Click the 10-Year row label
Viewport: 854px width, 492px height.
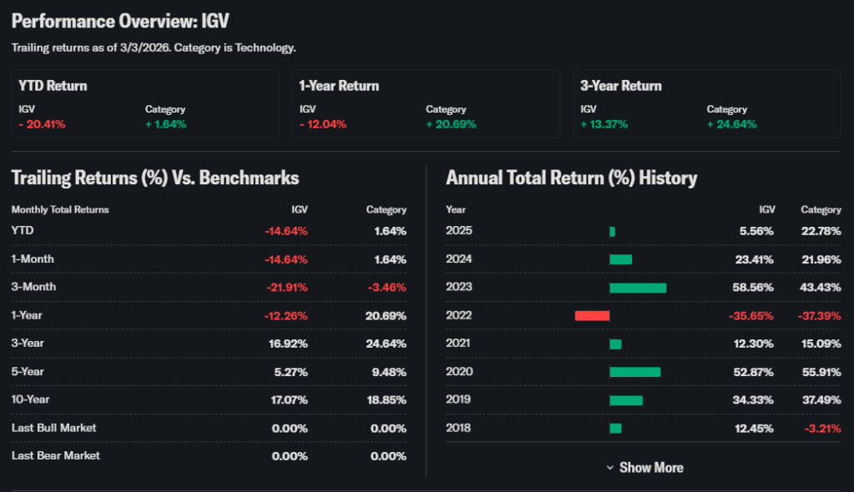(x=31, y=399)
